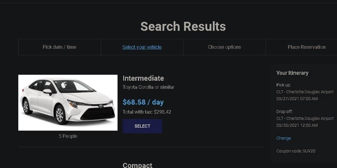Click the drop-off date 05/30/2021 12:00 AM
This screenshot has height=168, width=337.
pyautogui.click(x=297, y=125)
